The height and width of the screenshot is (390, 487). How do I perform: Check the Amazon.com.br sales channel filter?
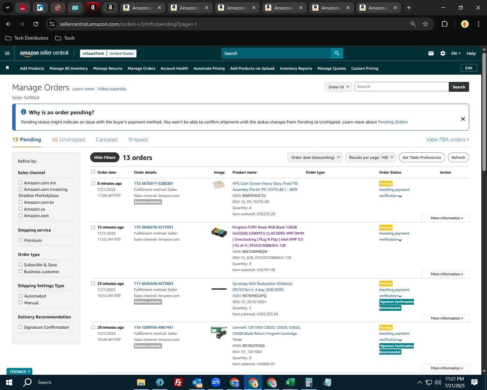point(21,202)
